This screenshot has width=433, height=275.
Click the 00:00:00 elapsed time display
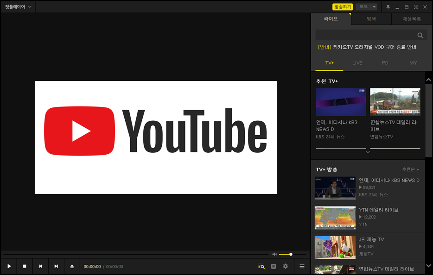pos(92,267)
